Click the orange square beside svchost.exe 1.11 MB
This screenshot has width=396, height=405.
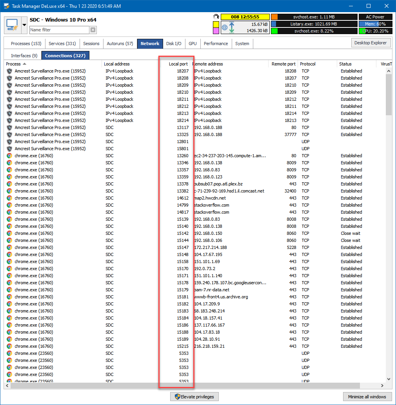[x=274, y=17]
